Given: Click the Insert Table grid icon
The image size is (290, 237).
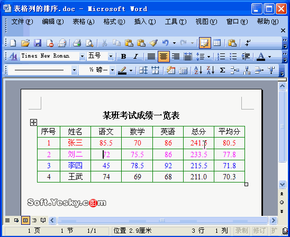Looking at the screenshot, I should tap(217, 43).
